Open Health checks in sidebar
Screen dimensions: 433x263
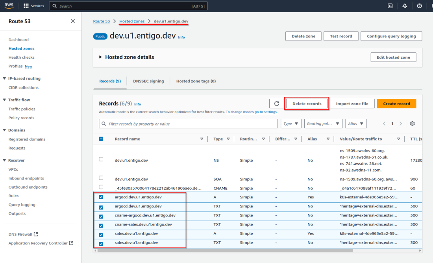pyautogui.click(x=21, y=57)
